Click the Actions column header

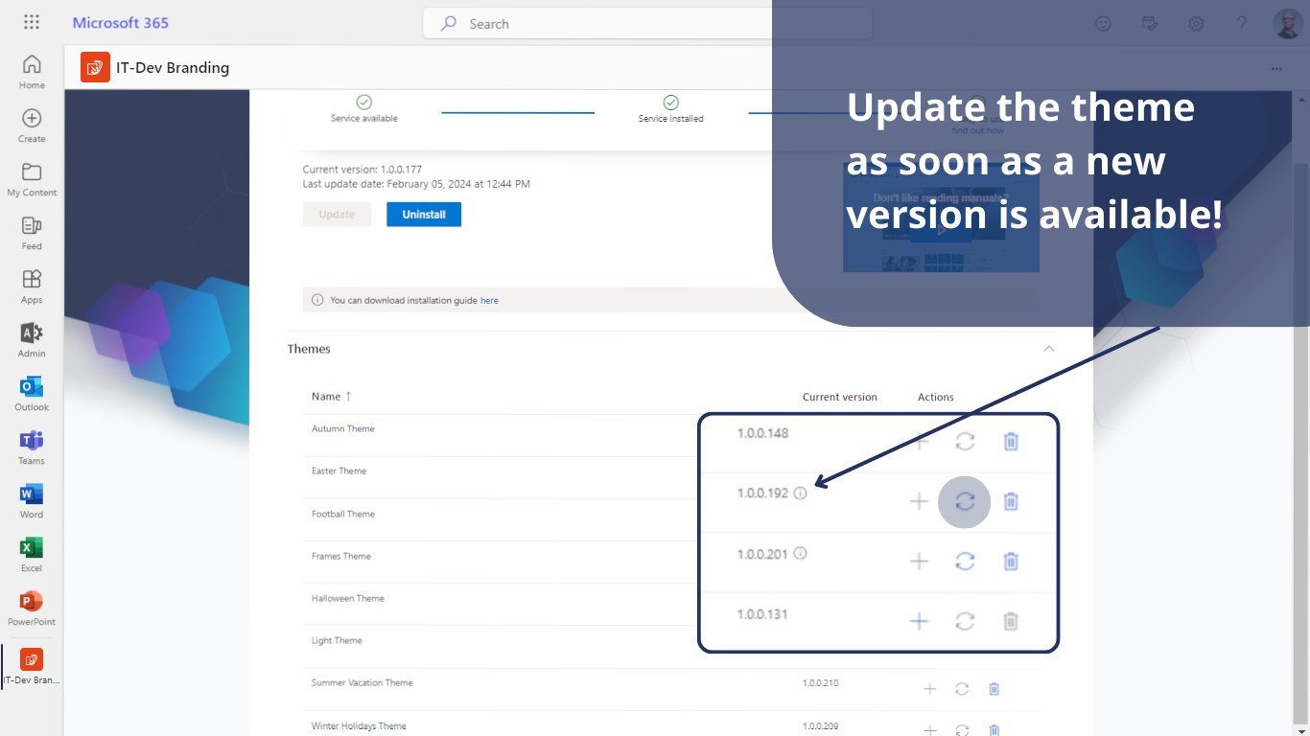tap(936, 397)
